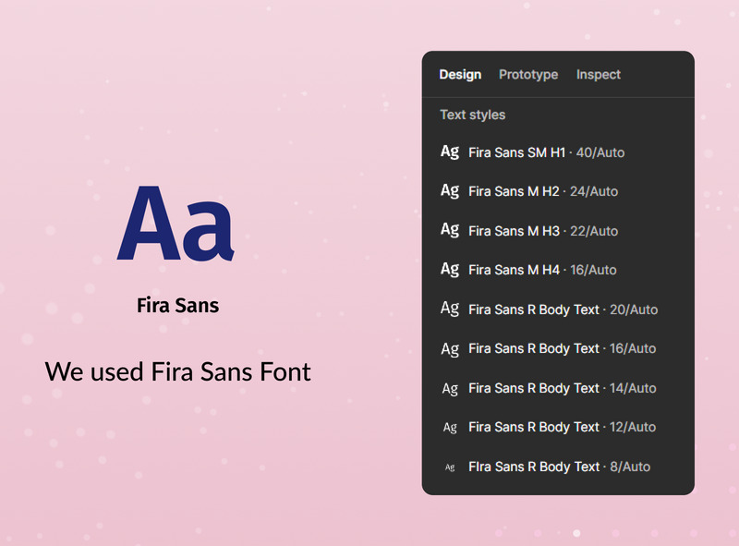Screen dimensions: 739x546
Task: Click the Ag preview icon for Fira Sans M H3
Action: [450, 230]
